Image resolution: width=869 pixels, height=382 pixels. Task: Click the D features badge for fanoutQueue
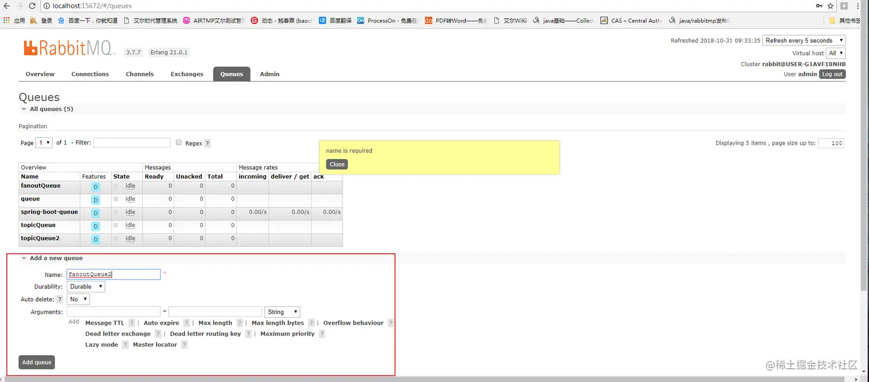(x=95, y=187)
